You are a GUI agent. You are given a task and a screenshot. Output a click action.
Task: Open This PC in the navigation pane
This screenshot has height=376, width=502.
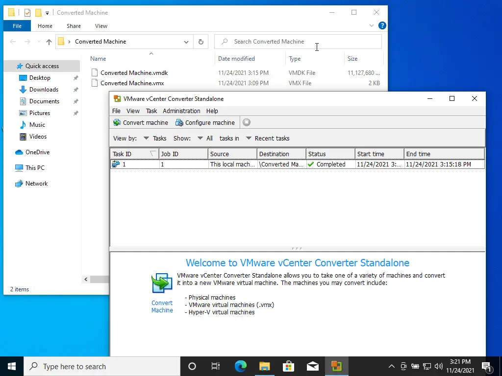pyautogui.click(x=35, y=167)
